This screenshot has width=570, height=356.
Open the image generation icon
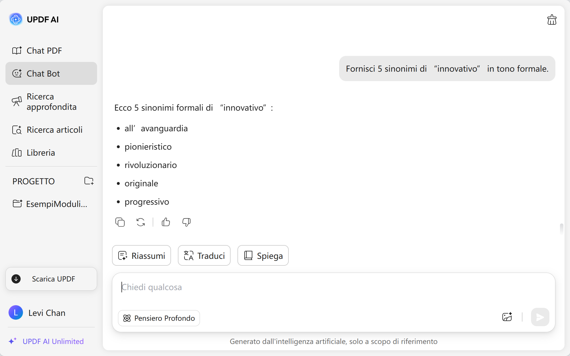[507, 317]
